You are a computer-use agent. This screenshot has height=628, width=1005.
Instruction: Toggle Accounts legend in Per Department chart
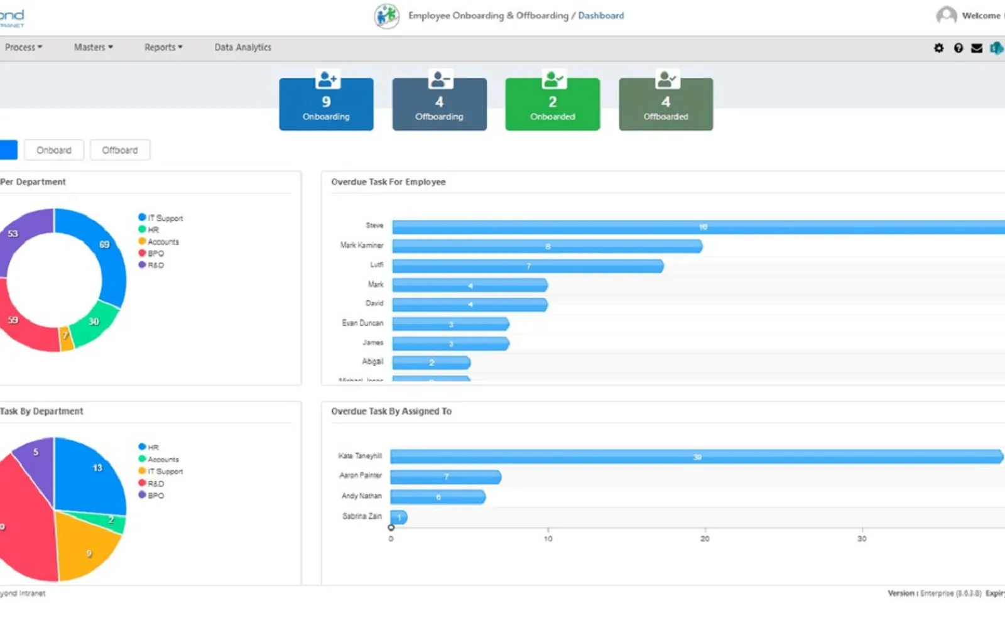pos(159,242)
